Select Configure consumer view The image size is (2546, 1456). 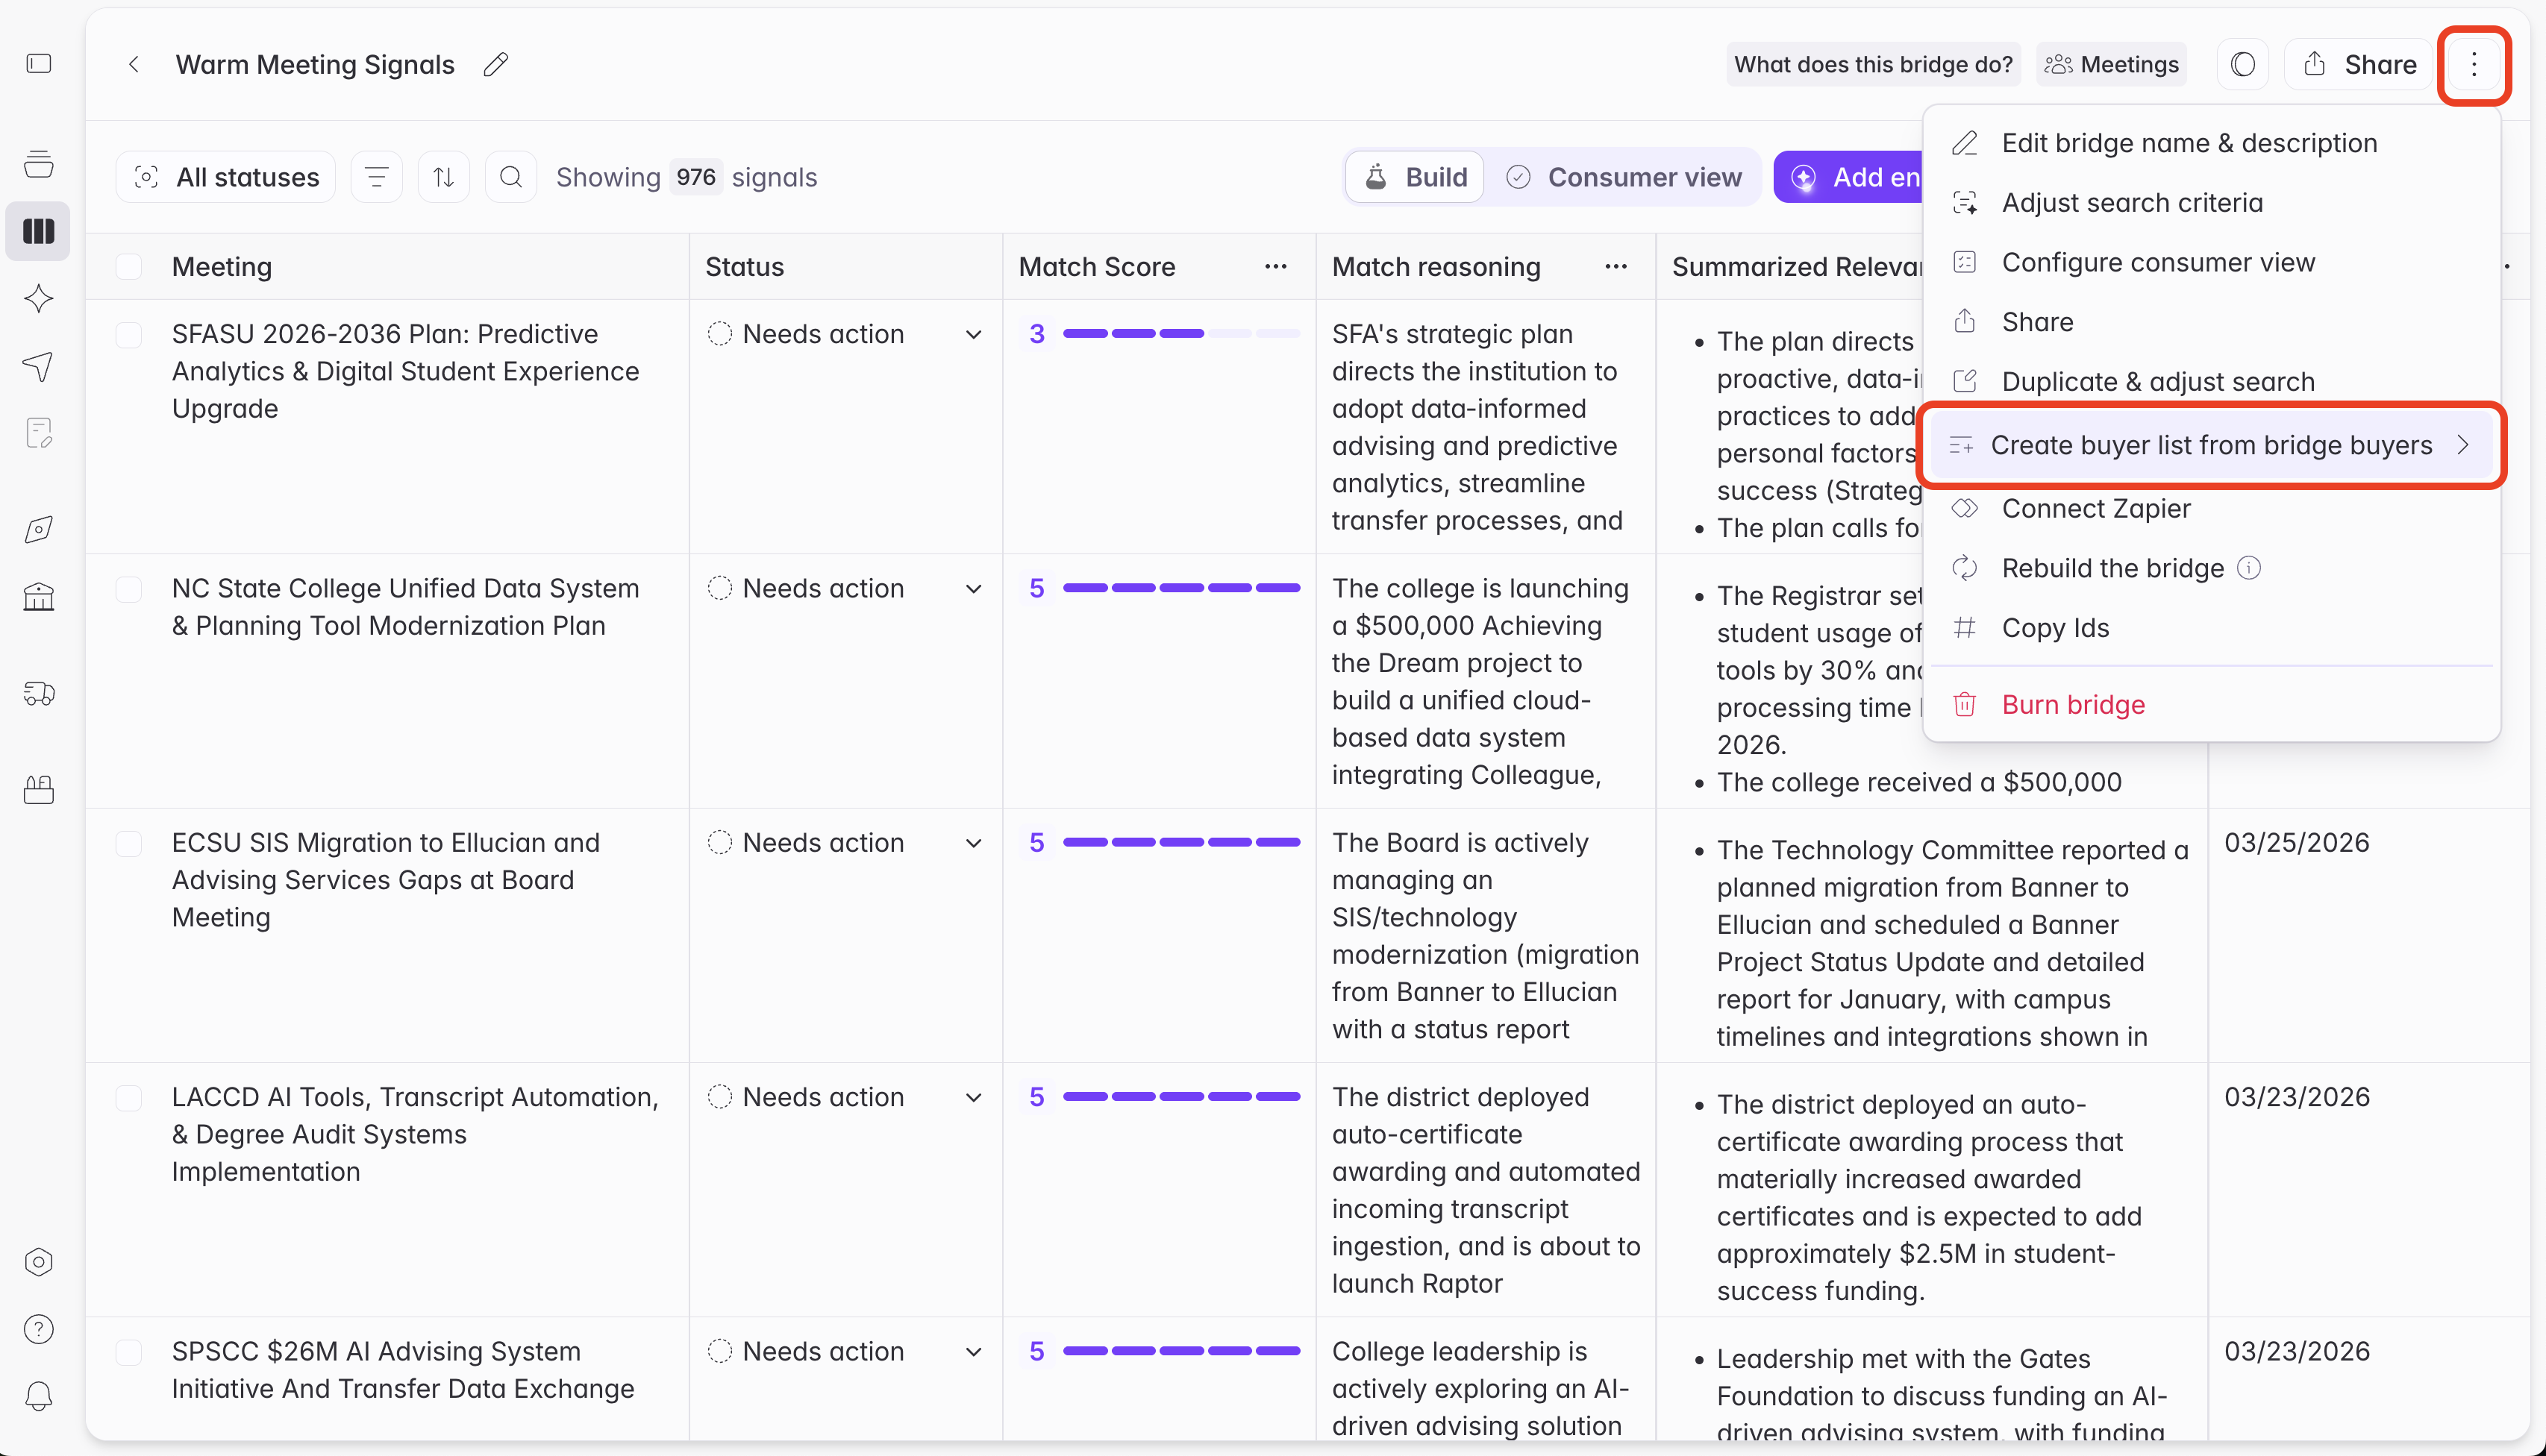click(2212, 262)
